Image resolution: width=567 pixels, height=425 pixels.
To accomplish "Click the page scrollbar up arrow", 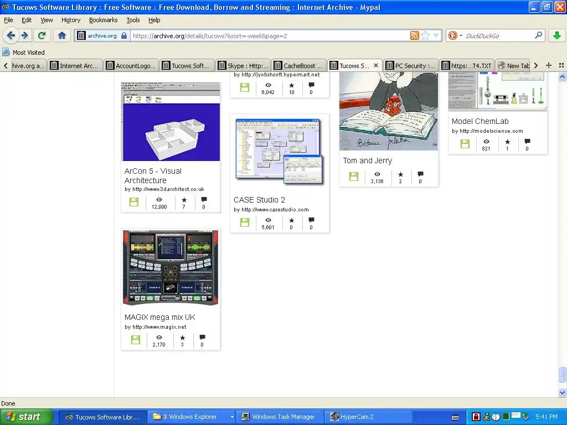I will (x=562, y=76).
